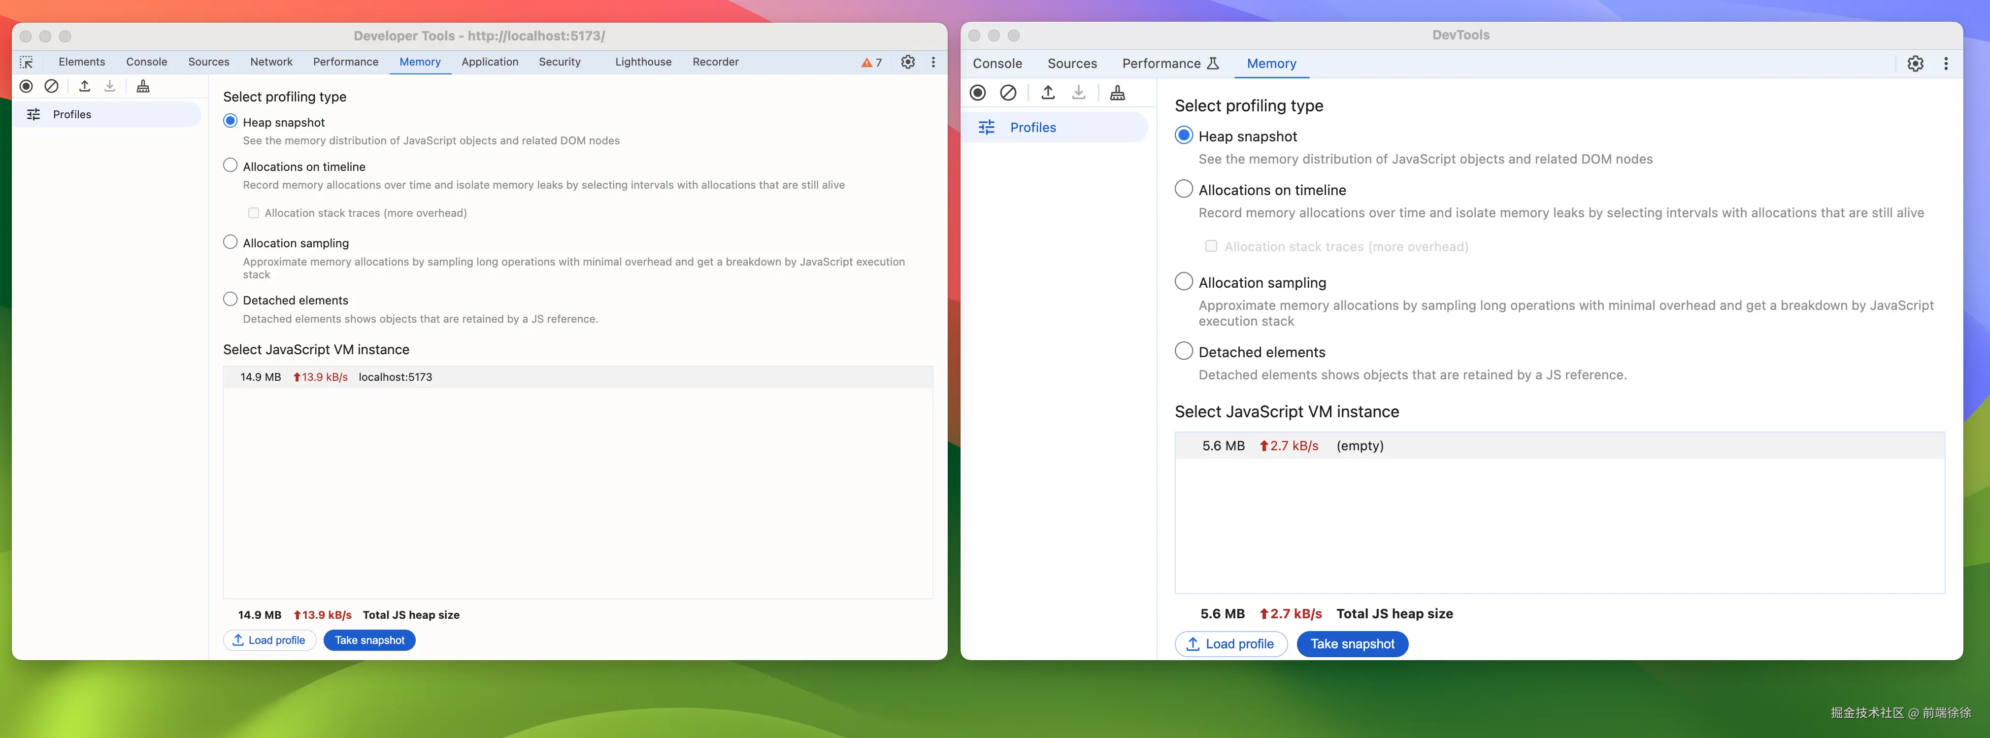Click the collect garbage broom icon in left window
Viewport: 1990px width, 738px height.
click(x=143, y=87)
